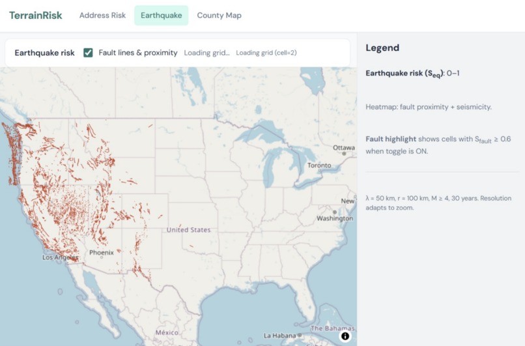The image size is (525, 346).
Task: Click the 'Fault highlight' legend description
Action: coord(438,145)
